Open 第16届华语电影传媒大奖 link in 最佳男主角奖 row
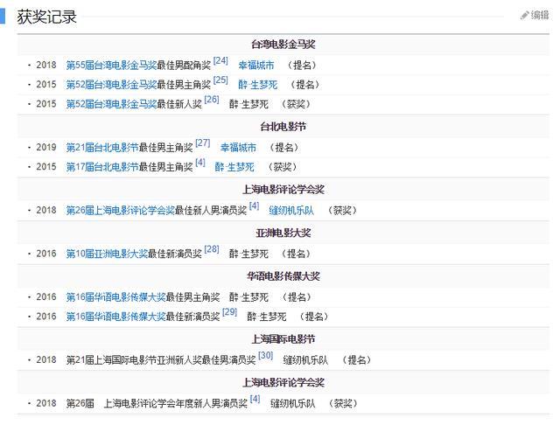This screenshot has height=425, width=560. [115, 297]
